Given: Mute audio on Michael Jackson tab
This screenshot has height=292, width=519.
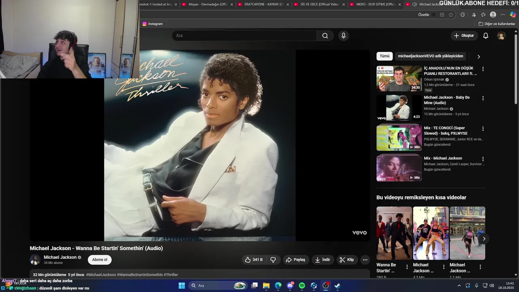Looking at the screenshot, I should point(414,4).
